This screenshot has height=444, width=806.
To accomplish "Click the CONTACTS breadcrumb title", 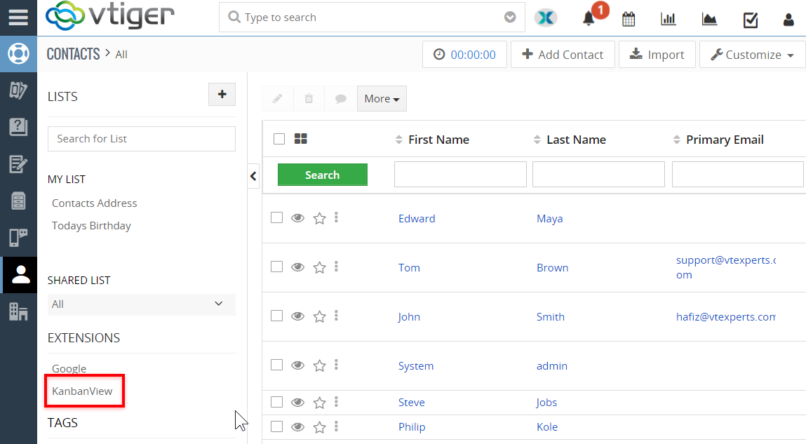I will pos(74,54).
